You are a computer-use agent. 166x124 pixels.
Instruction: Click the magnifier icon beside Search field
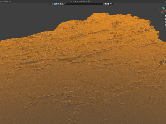coord(65,4)
